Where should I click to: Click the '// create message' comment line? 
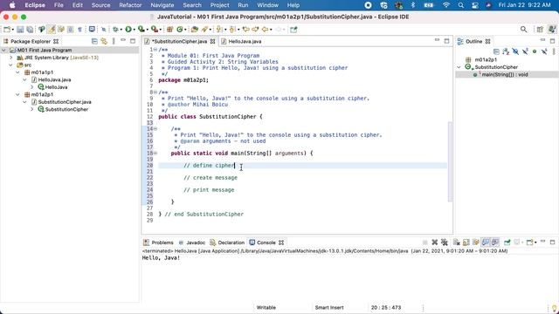pyautogui.click(x=210, y=178)
